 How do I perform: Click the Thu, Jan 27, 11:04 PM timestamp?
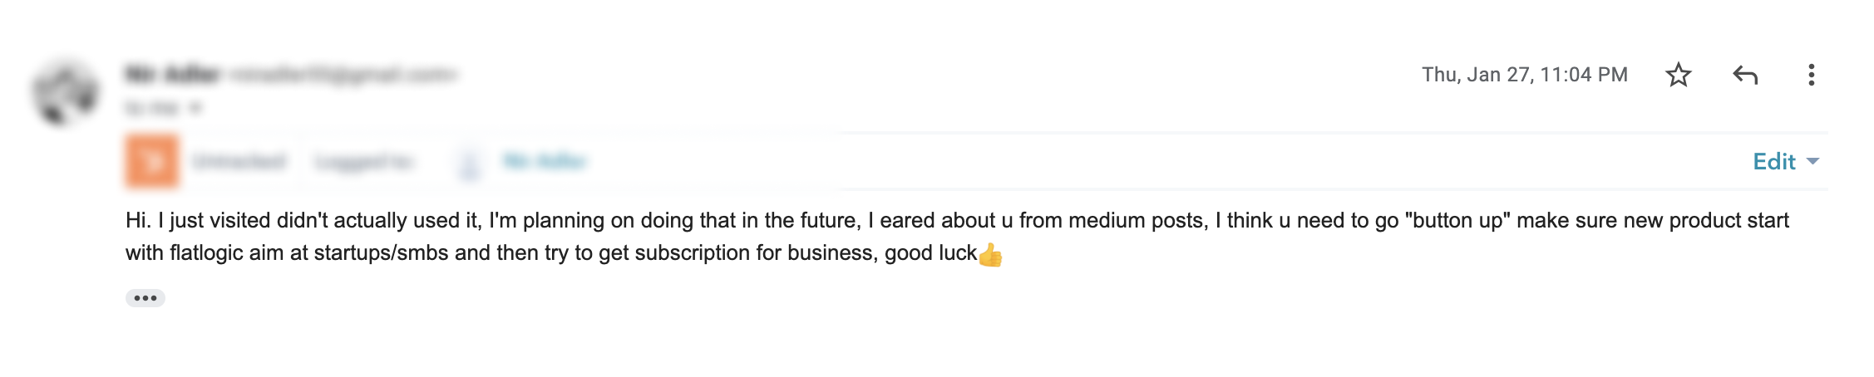pyautogui.click(x=1524, y=75)
